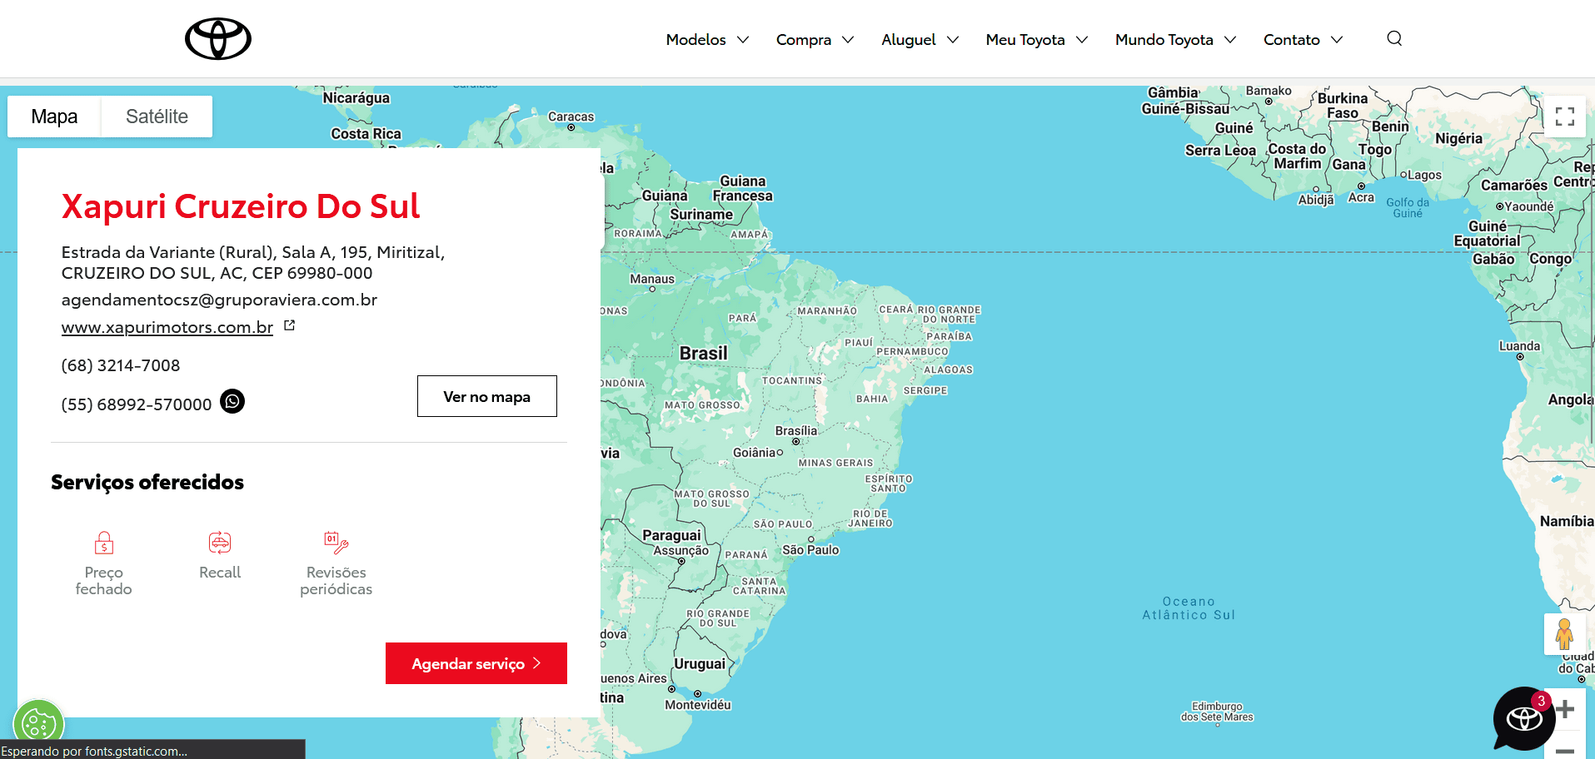Open the search magnifier icon

[1394, 38]
